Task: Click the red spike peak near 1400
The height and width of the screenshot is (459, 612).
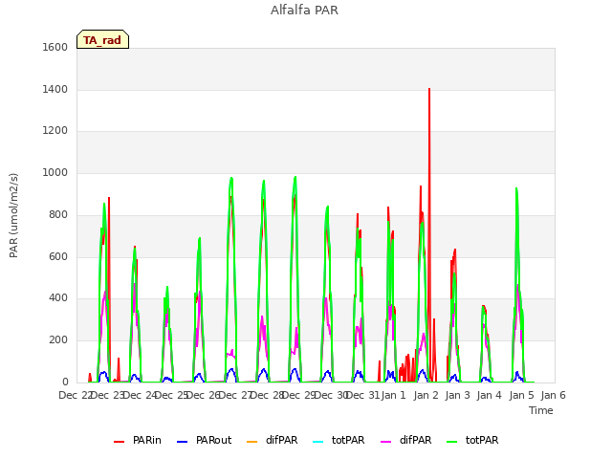Action: click(x=429, y=89)
